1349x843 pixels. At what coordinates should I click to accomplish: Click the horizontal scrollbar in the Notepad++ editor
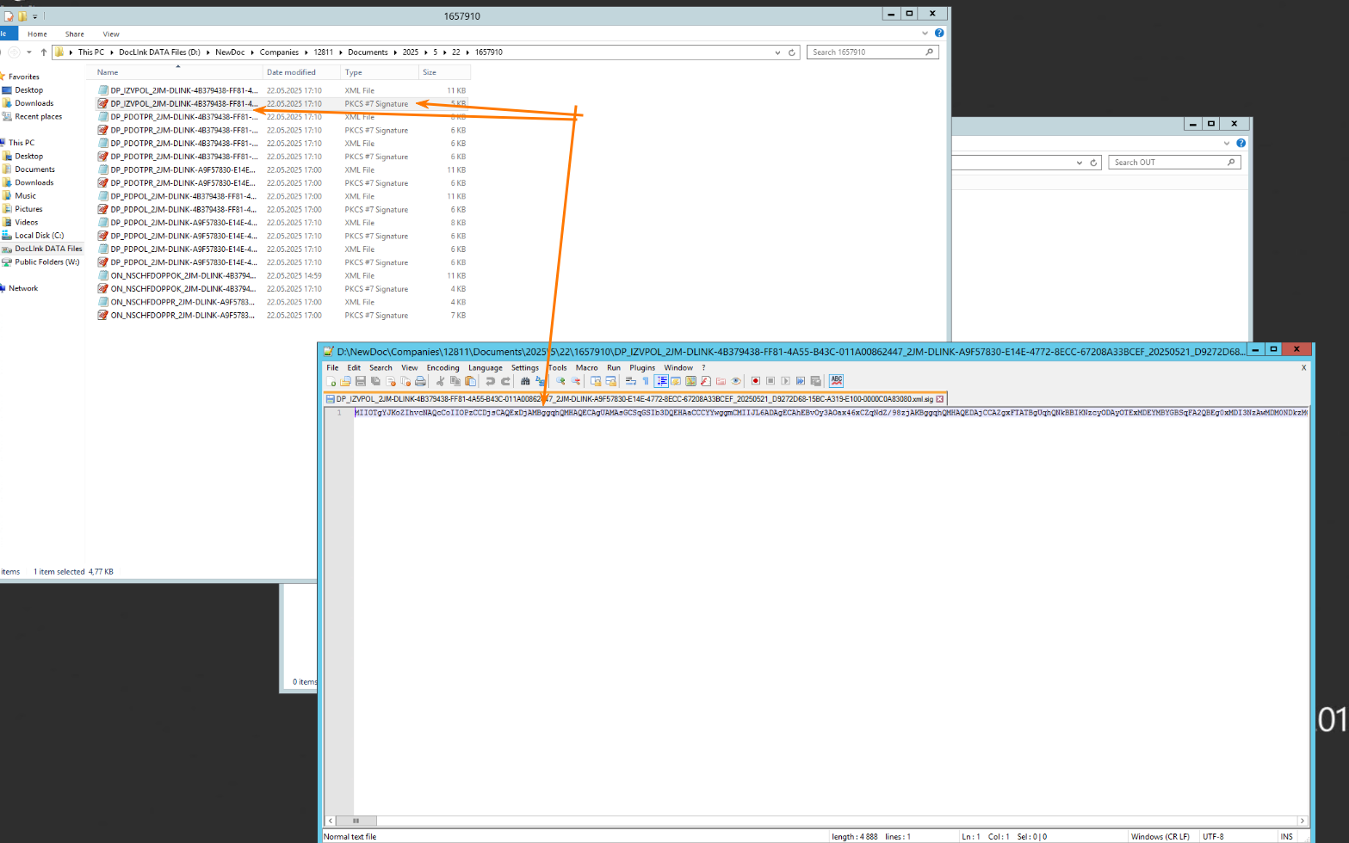[815, 821]
